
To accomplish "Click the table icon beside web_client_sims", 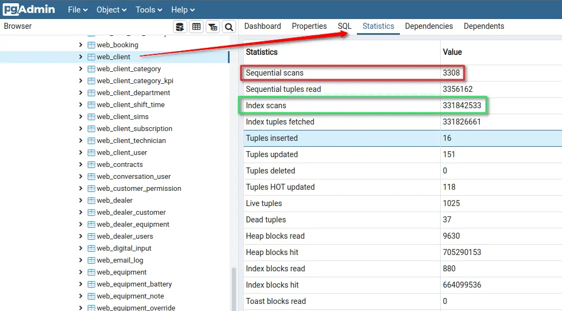I will point(91,117).
